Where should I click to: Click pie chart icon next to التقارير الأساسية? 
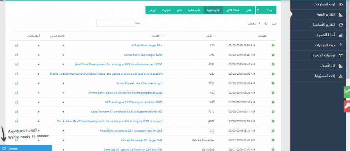[341, 25]
